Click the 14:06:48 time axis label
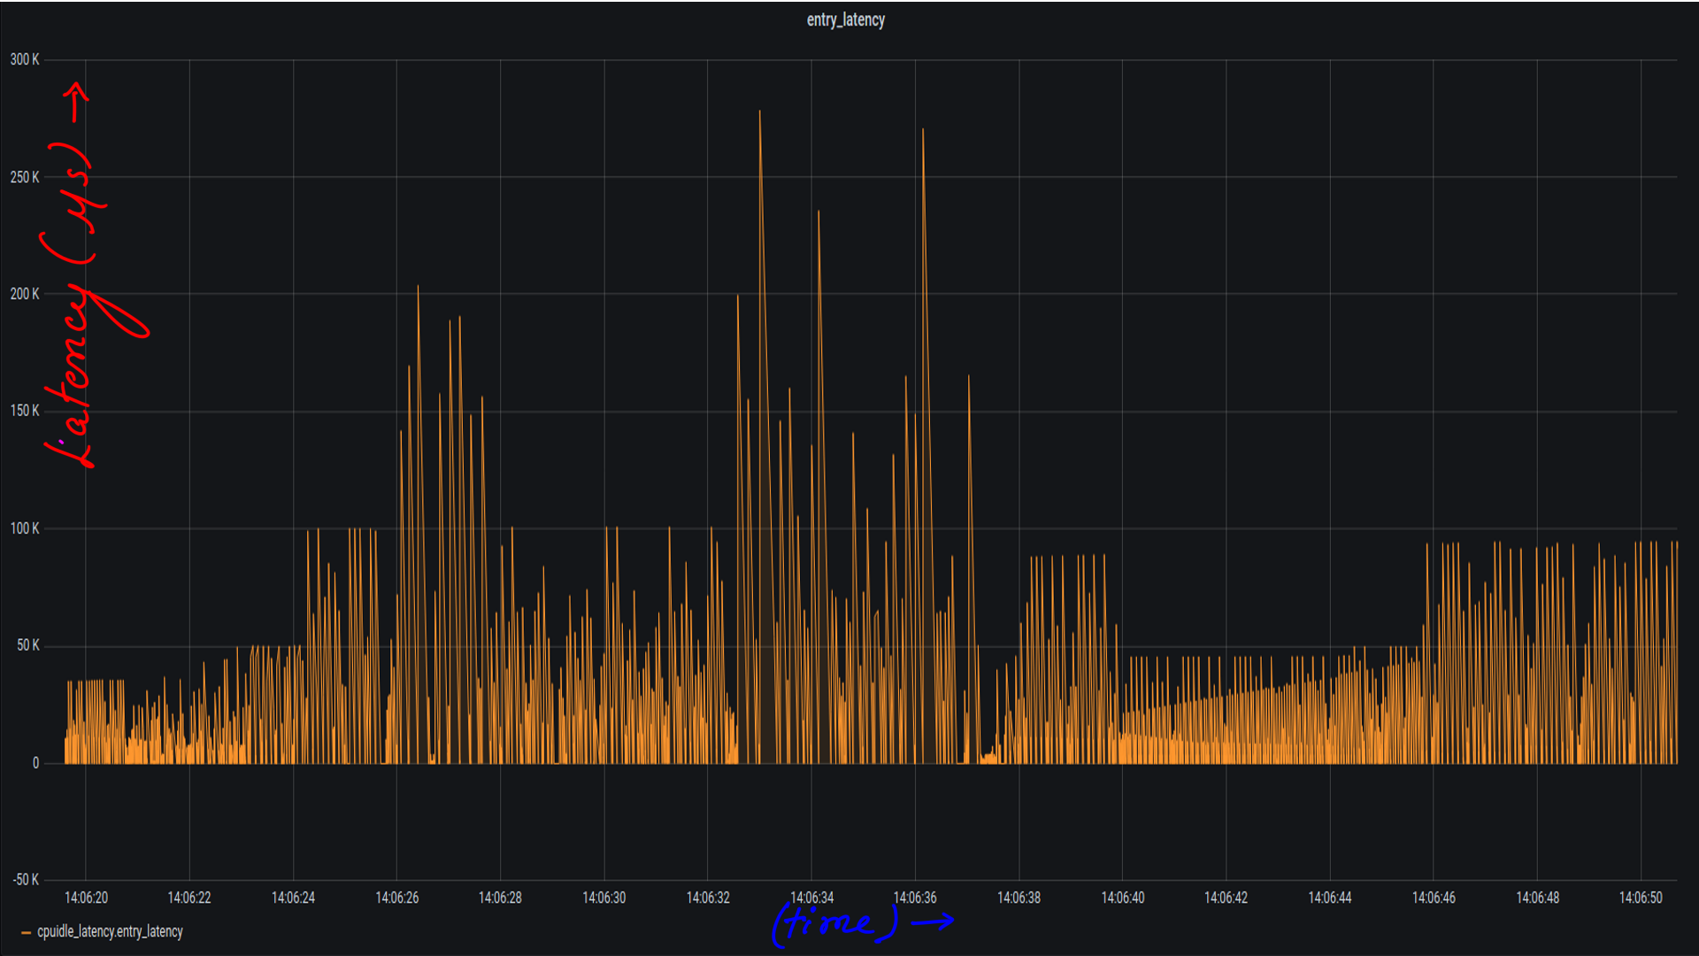The image size is (1699, 956). (x=1537, y=898)
